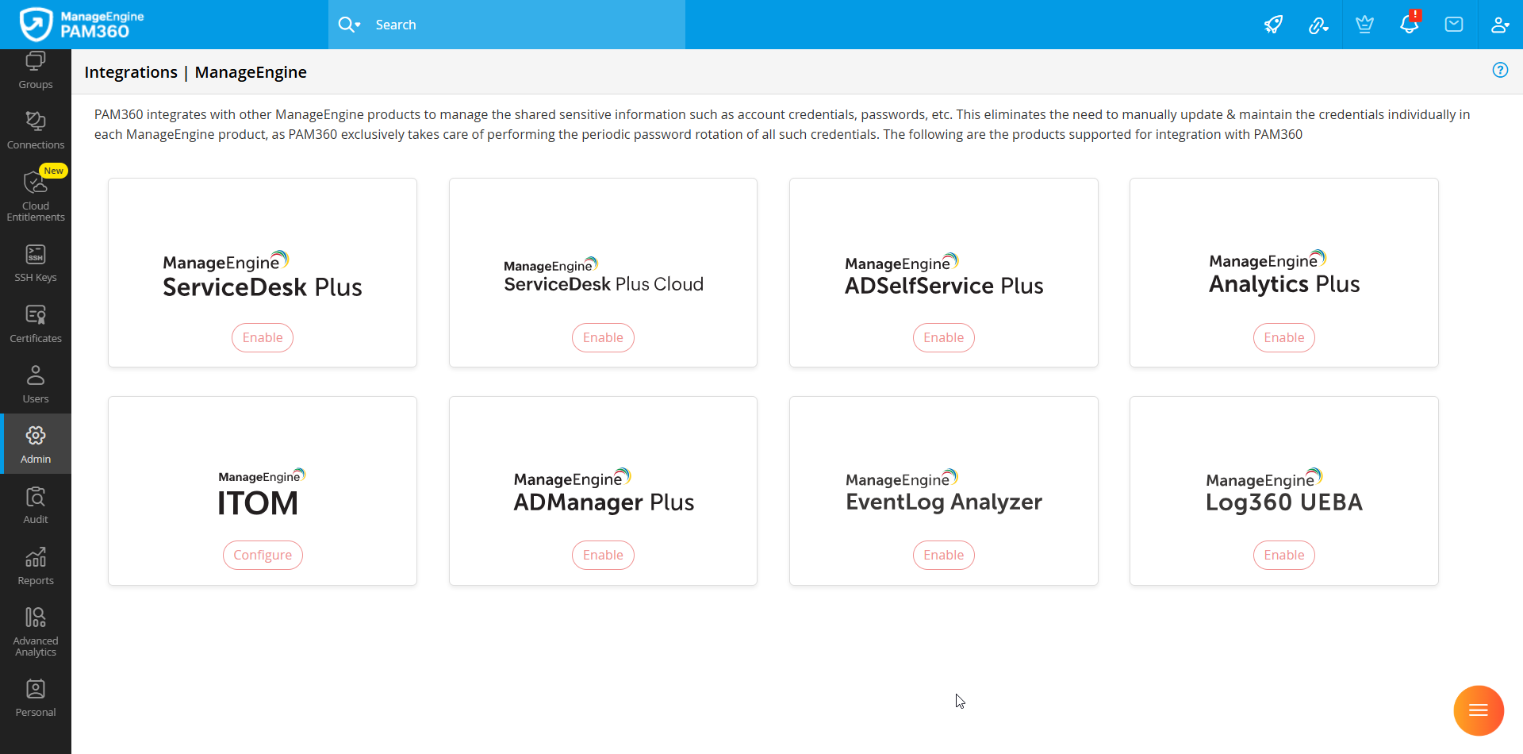Viewport: 1523px width, 754px height.
Task: Click the ADManager Plus logo
Action: pos(604,490)
